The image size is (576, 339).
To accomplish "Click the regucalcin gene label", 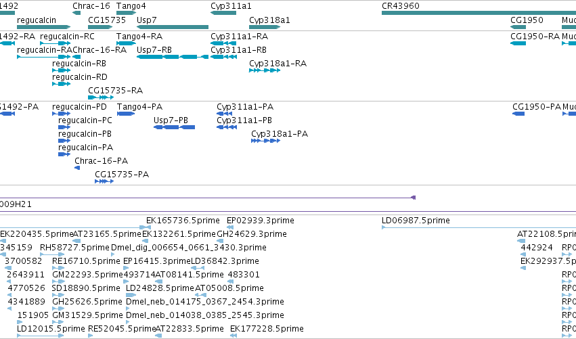I will [37, 20].
